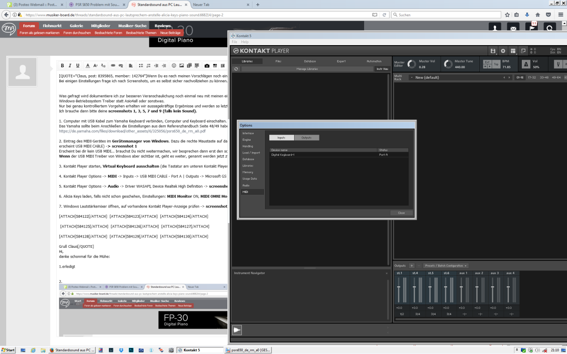Click Kontakt minimize rack view icon

pos(523,51)
